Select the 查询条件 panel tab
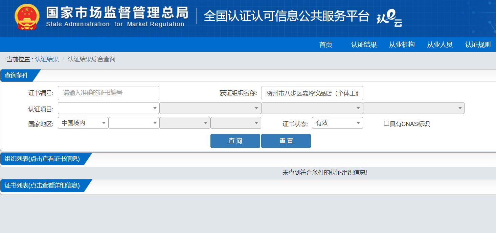Viewport: 496px width, 233px height. pyautogui.click(x=17, y=76)
